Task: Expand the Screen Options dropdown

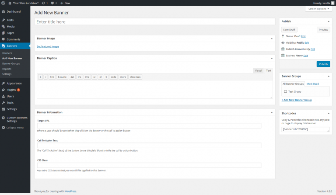Action: click(318, 9)
